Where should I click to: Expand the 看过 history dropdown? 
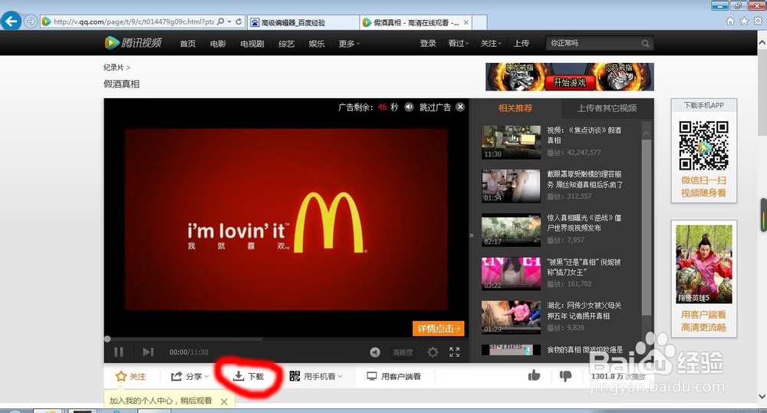tap(459, 43)
